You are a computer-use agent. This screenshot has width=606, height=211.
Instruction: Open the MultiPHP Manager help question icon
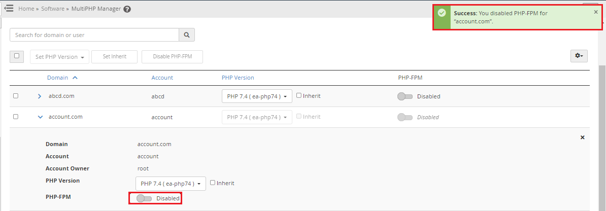pyautogui.click(x=127, y=9)
